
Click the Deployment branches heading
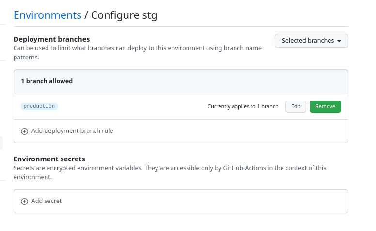click(x=52, y=39)
